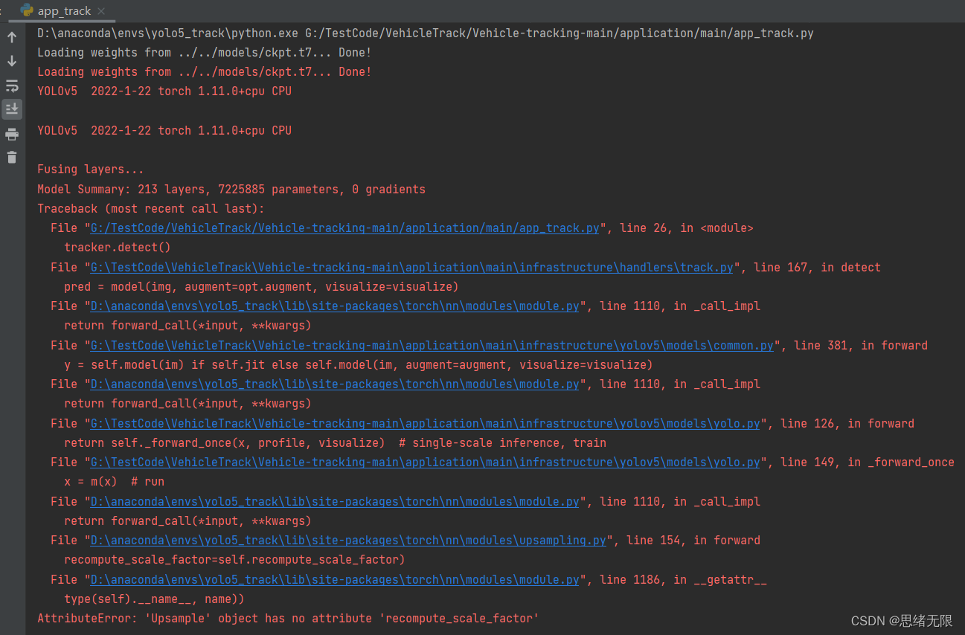Open module.py link before upsampling.py frame
This screenshot has height=635, width=965.
[335, 501]
